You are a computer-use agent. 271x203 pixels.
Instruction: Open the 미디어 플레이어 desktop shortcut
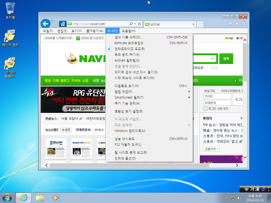(10, 68)
